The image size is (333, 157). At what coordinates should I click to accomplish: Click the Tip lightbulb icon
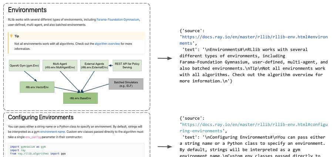point(11,36)
